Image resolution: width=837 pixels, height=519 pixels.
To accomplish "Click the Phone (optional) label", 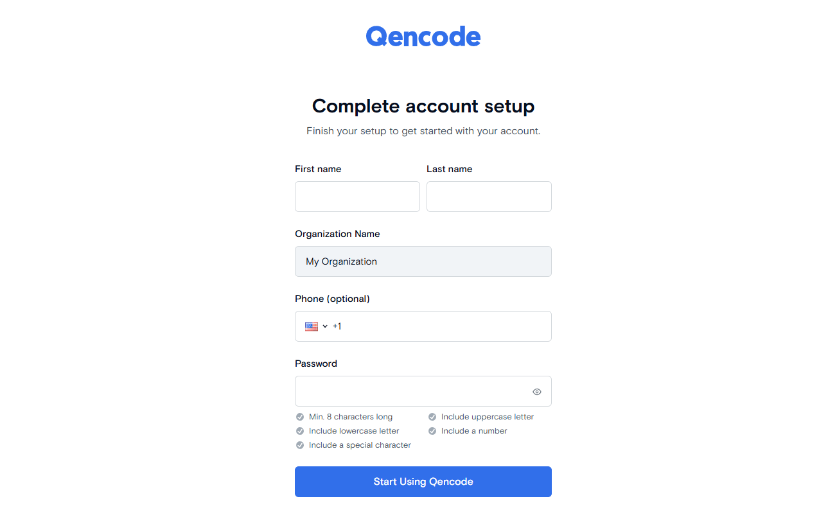I will click(x=332, y=299).
